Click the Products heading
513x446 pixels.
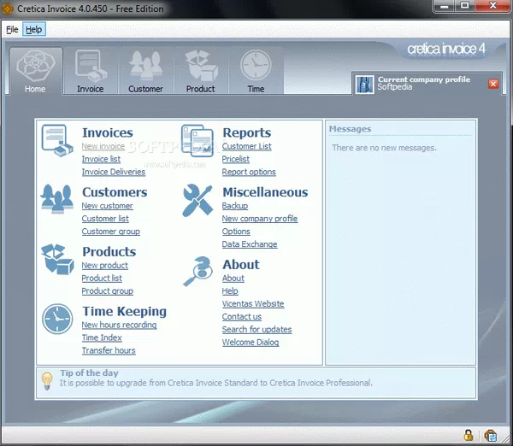tap(109, 251)
